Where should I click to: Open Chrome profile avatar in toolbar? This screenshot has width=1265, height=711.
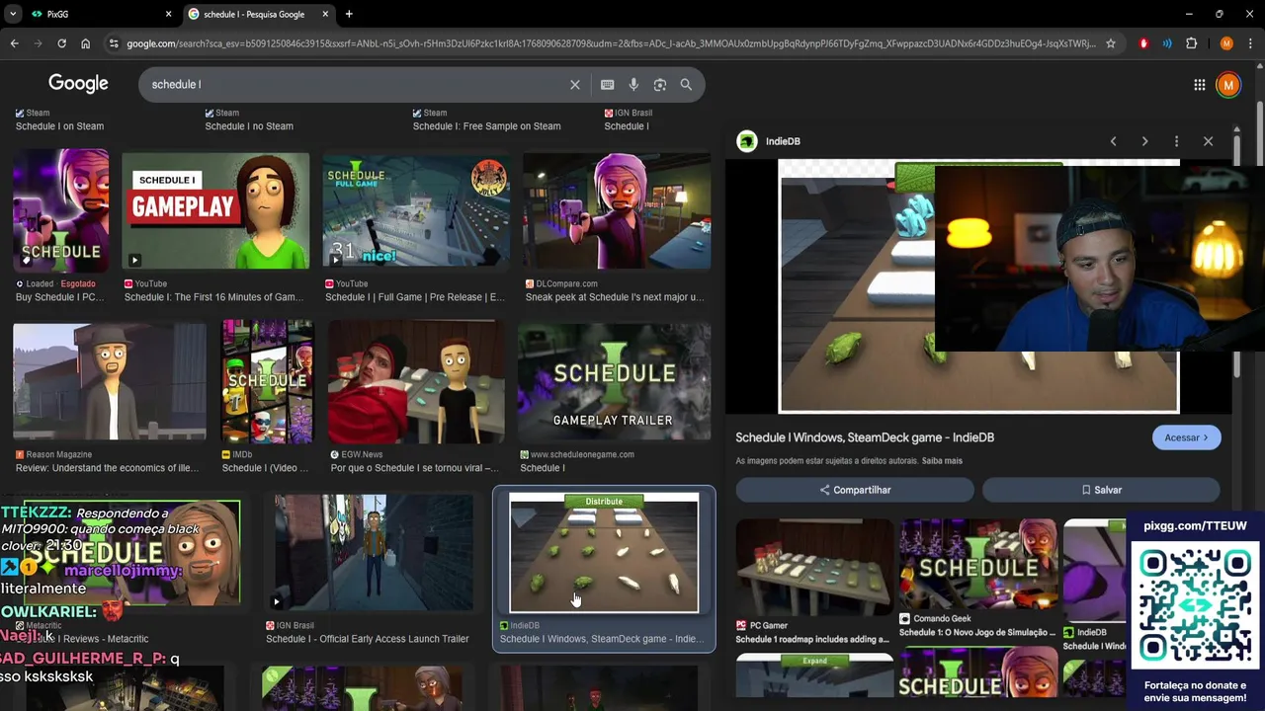1226,43
